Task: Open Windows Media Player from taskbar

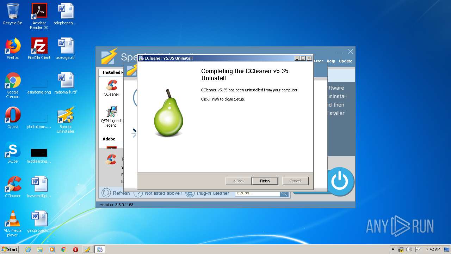Action: point(52,249)
